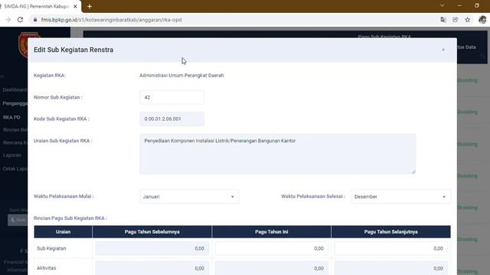
Task: Click the 'Sub Kegiatan' row label
Action: 51,248
